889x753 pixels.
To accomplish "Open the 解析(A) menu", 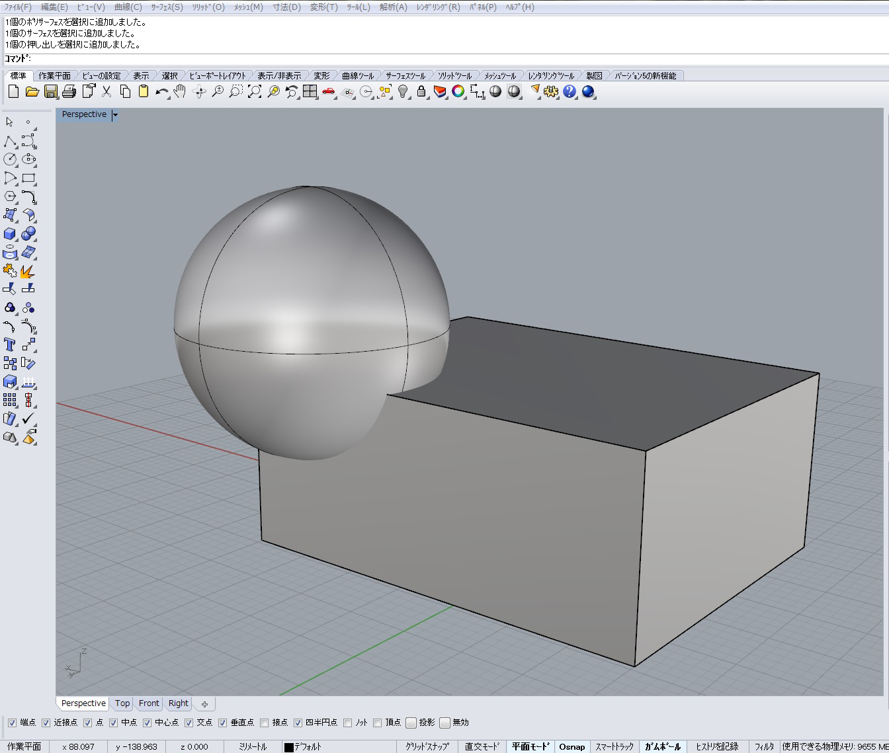I will [x=394, y=7].
